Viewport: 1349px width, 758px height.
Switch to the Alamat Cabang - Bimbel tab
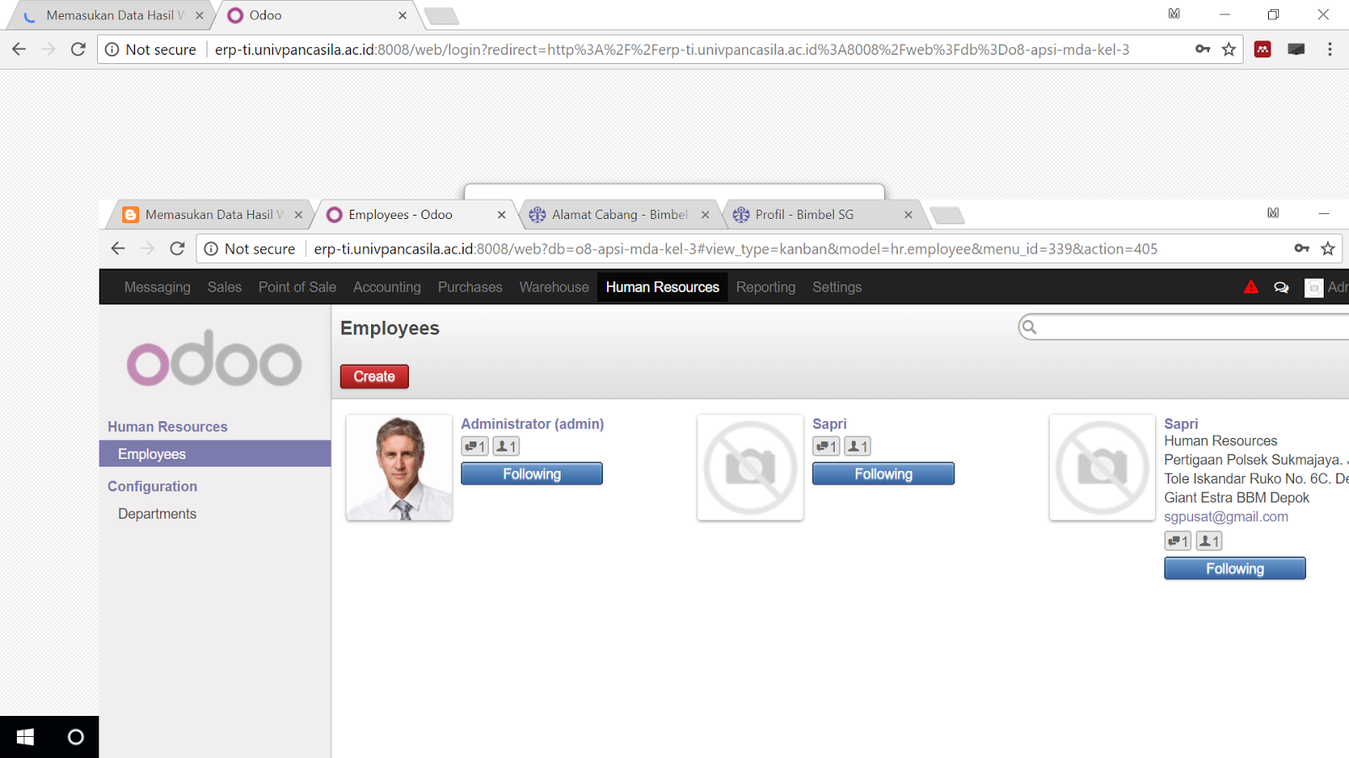(x=618, y=215)
